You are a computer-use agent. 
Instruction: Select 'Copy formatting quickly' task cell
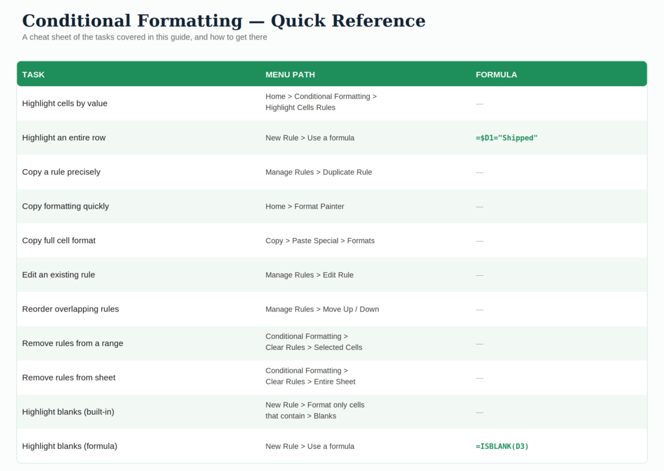[x=65, y=206]
